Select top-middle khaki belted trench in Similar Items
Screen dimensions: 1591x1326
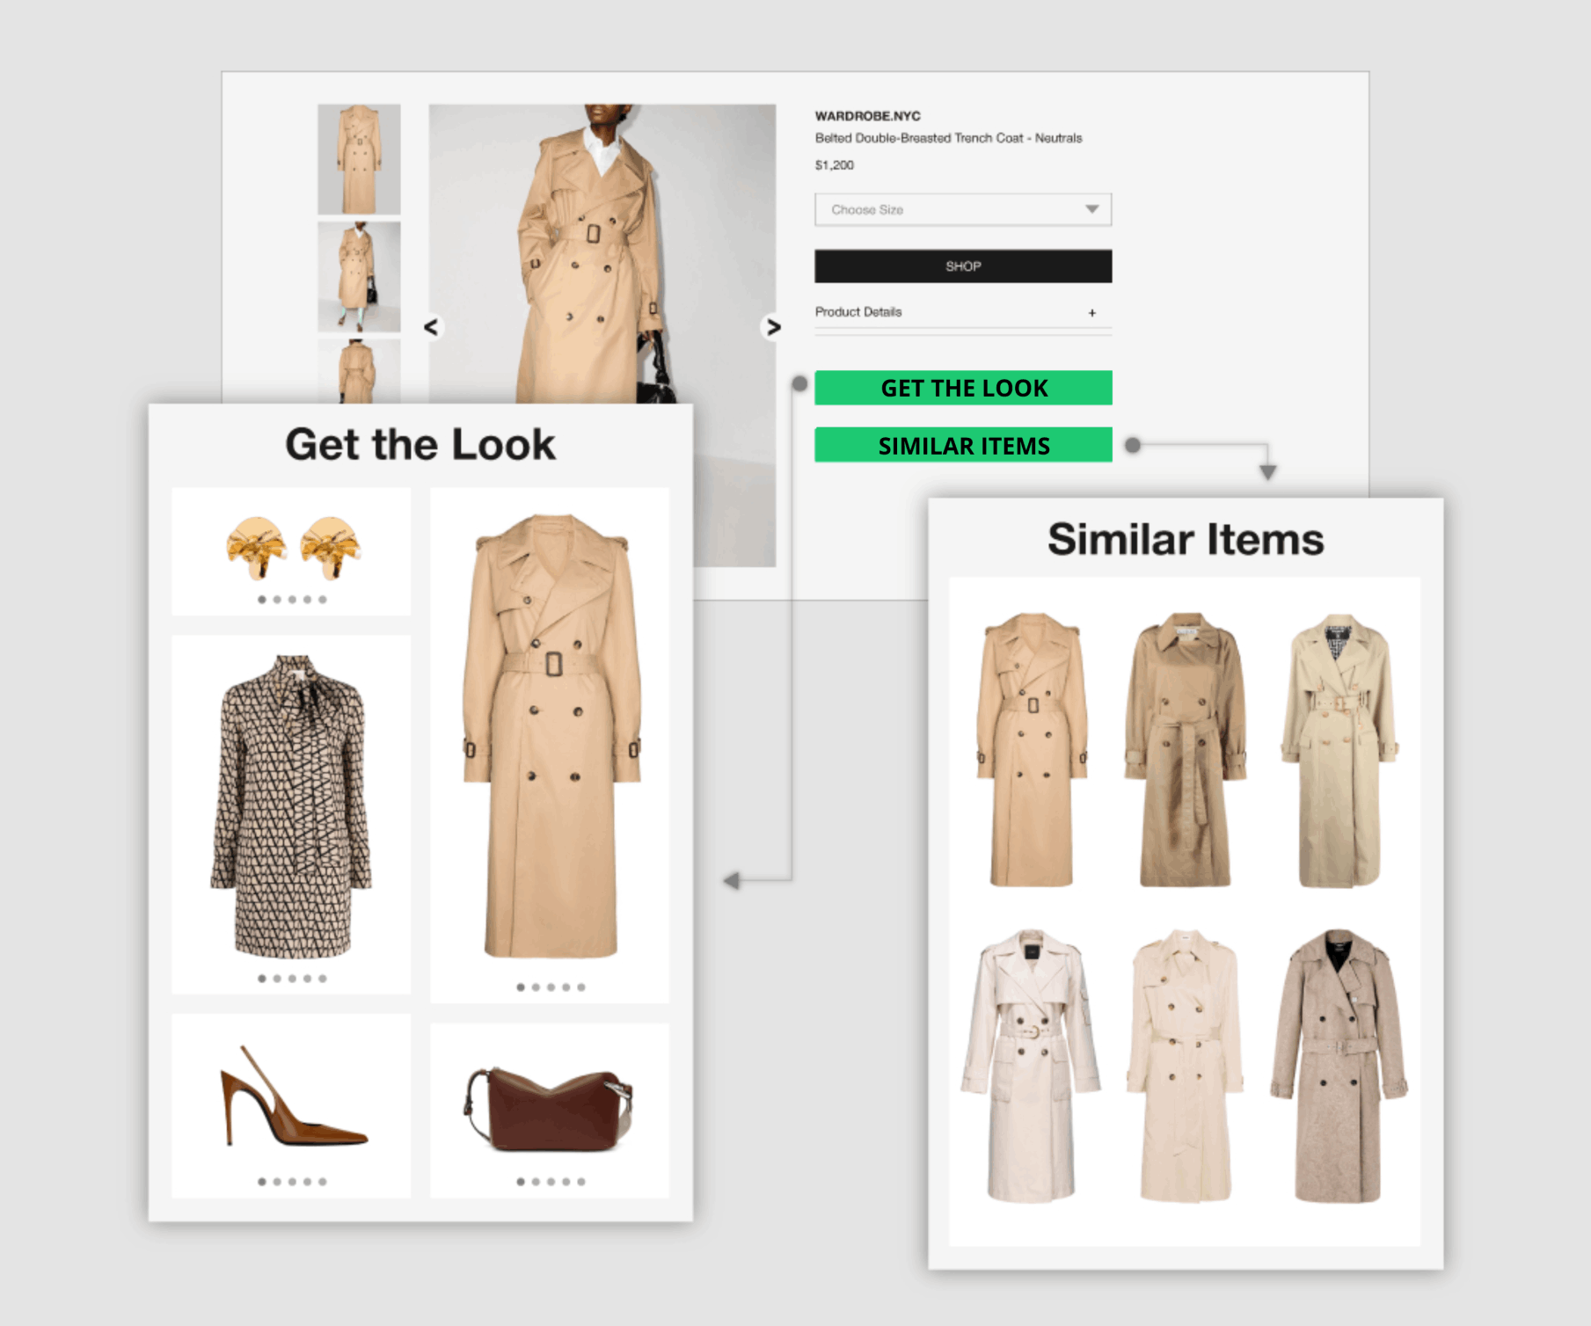point(1185,749)
